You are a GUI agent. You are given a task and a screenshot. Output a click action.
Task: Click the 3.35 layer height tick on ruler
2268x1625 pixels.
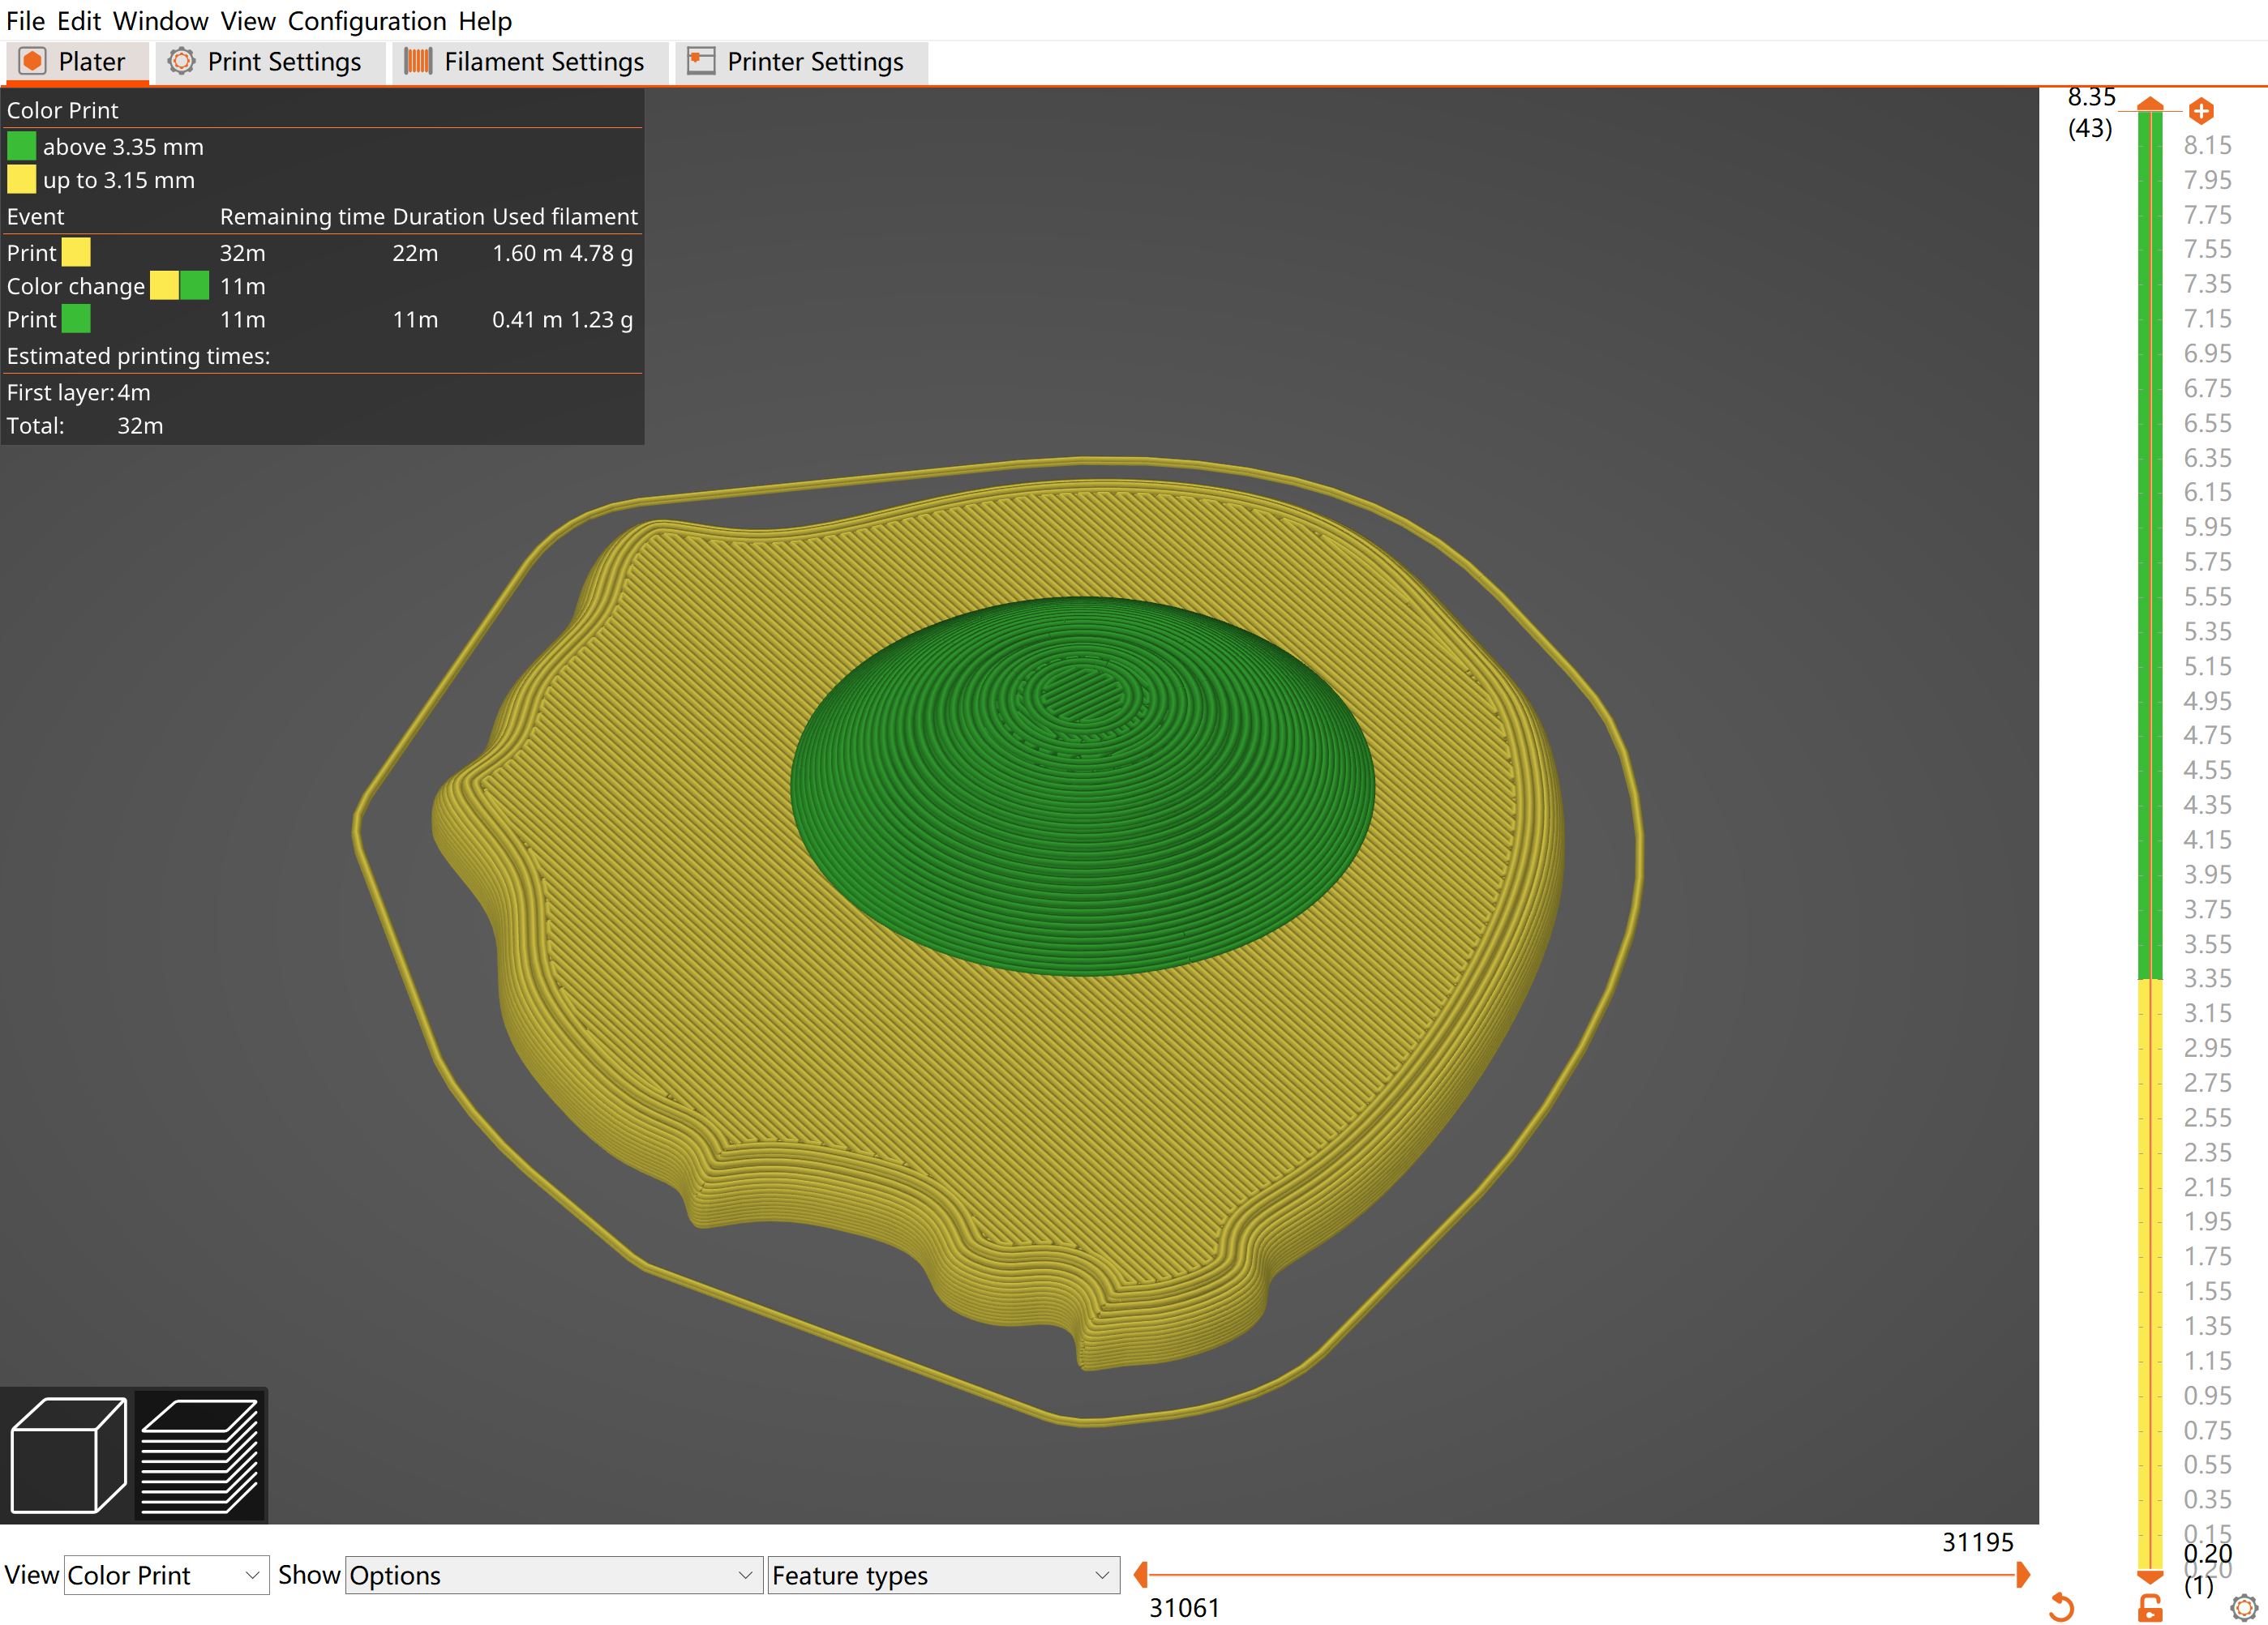(2207, 978)
